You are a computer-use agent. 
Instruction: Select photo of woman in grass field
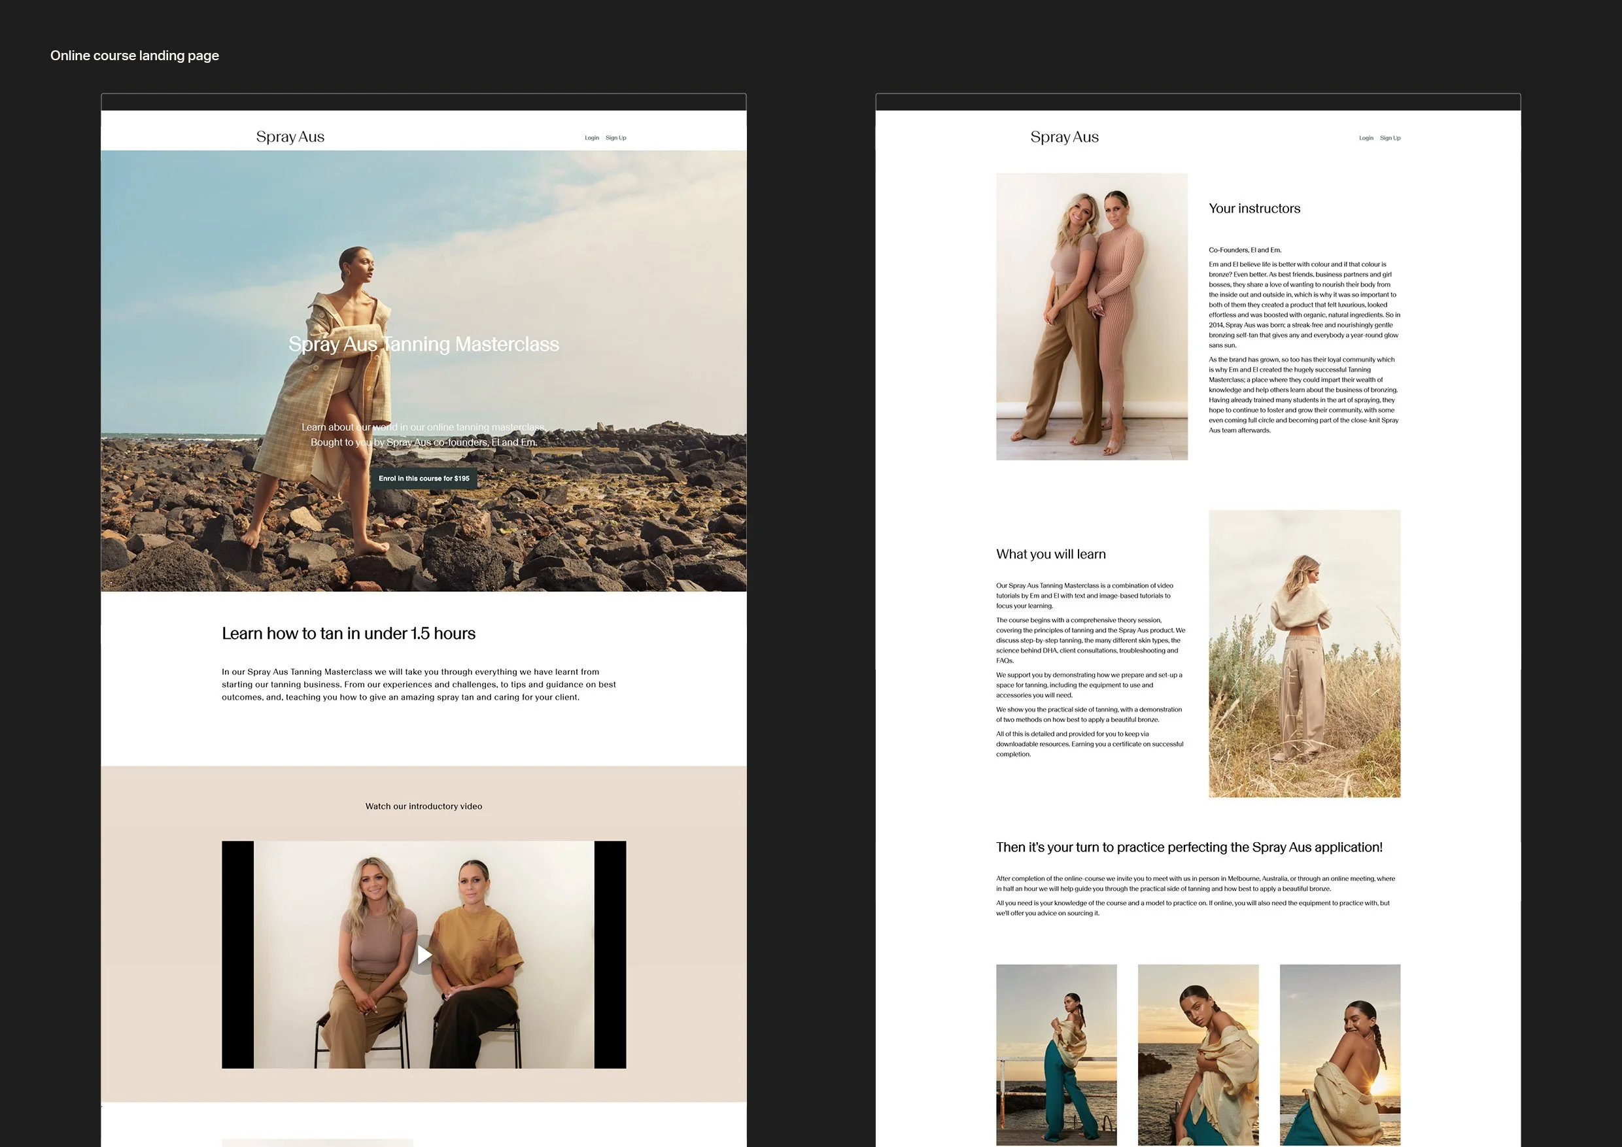[x=1304, y=653]
